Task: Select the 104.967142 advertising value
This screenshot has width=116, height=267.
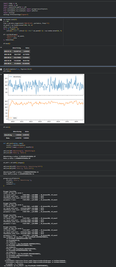Action: pos(17,51)
